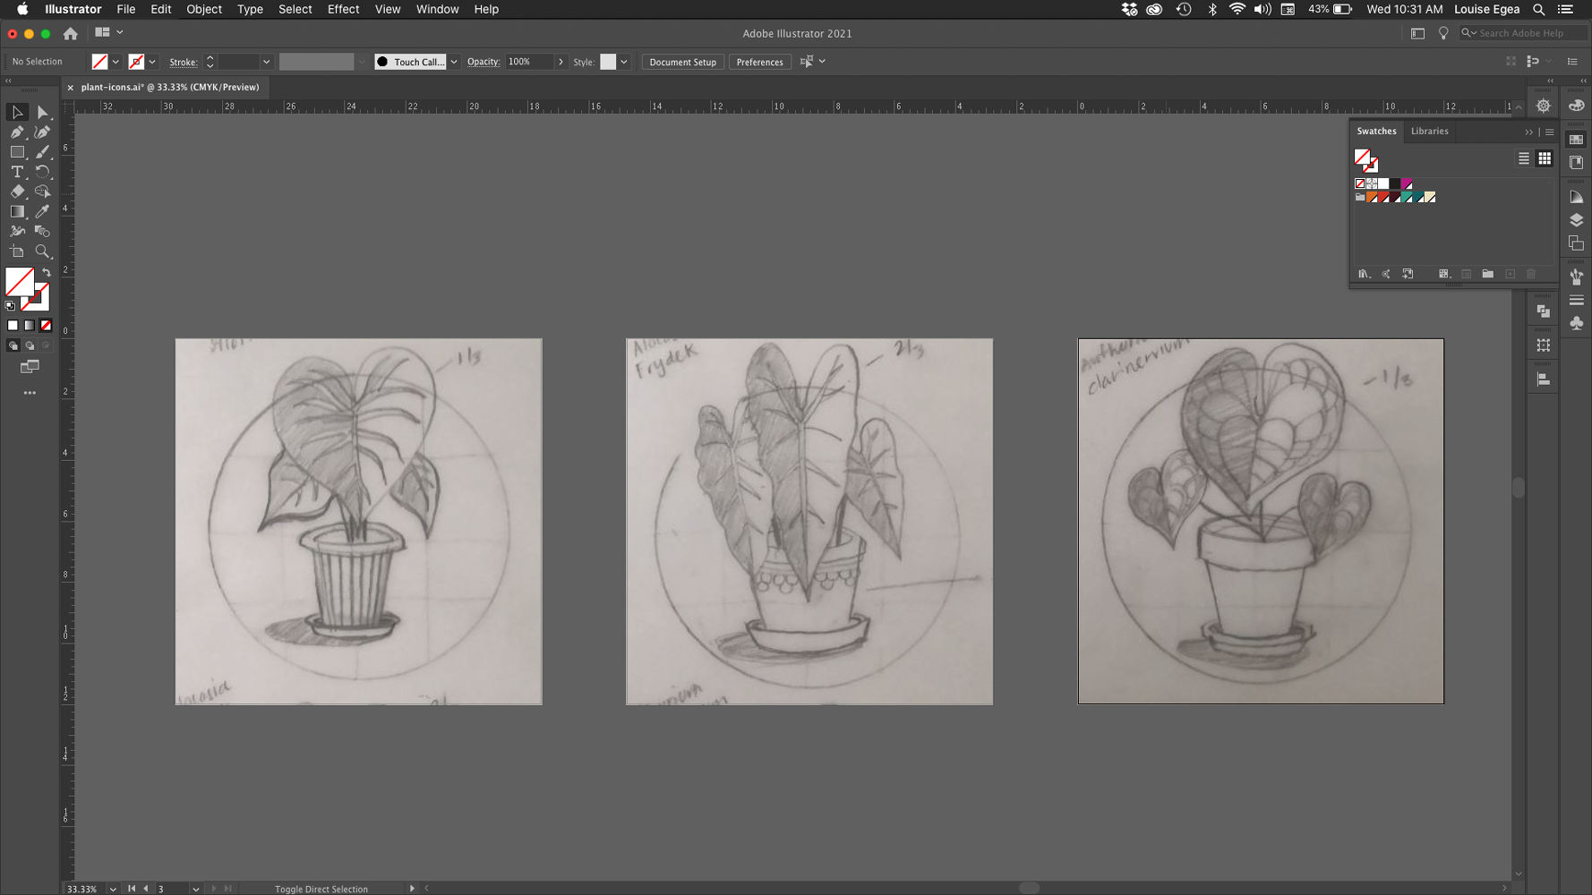
Task: Open Preferences from the control bar
Action: pyautogui.click(x=759, y=62)
